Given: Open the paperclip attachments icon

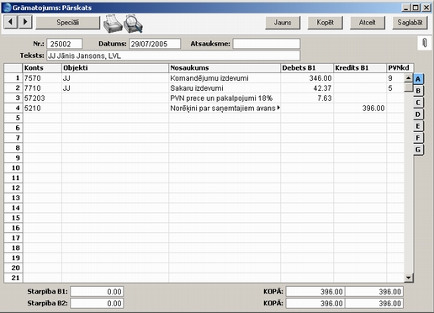Looking at the screenshot, I should point(425,43).
